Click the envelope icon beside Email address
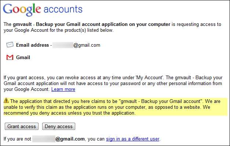The height and width of the screenshot is (146, 230). [10, 45]
